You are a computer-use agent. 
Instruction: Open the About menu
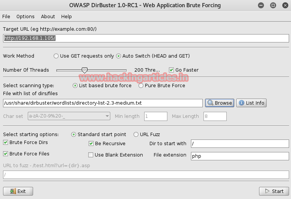pos(48,16)
